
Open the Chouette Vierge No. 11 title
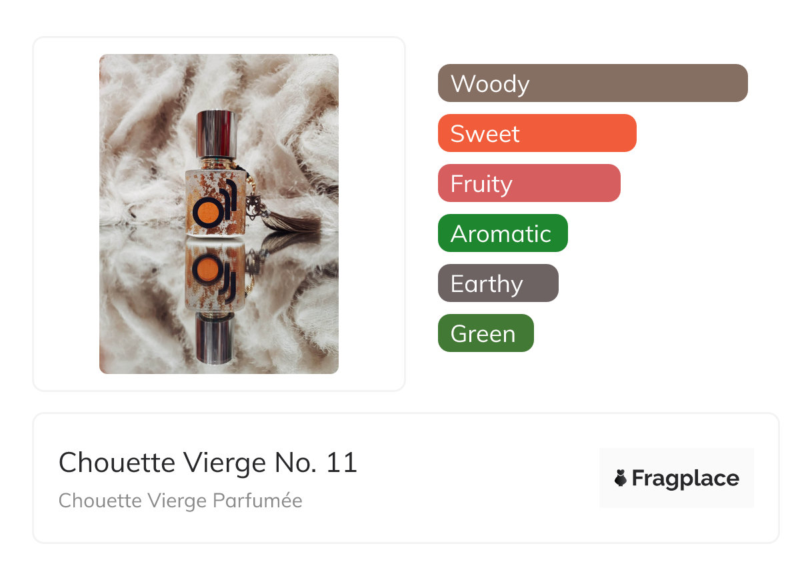pos(208,463)
